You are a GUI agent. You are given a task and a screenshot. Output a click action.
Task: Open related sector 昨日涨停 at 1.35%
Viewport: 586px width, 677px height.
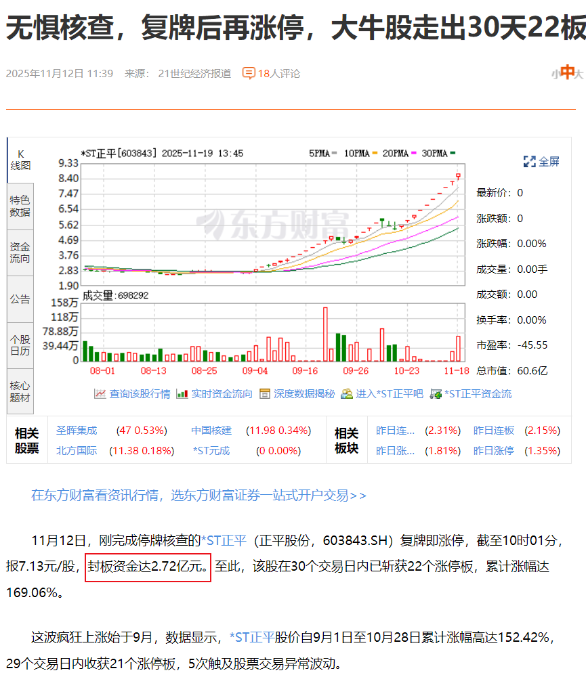(x=493, y=451)
